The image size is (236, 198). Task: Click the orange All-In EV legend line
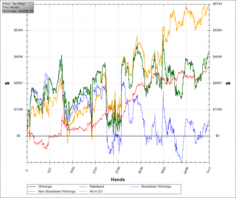click(x=83, y=191)
